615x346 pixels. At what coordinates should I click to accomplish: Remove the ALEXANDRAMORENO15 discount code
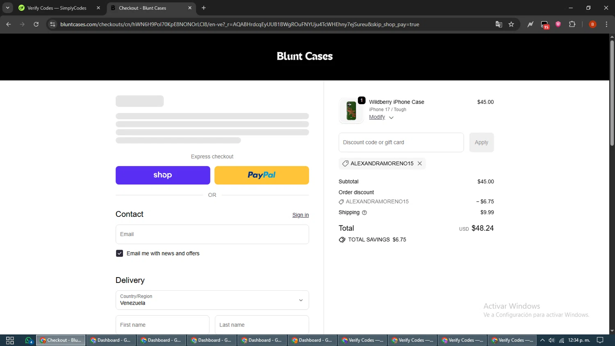click(x=419, y=163)
